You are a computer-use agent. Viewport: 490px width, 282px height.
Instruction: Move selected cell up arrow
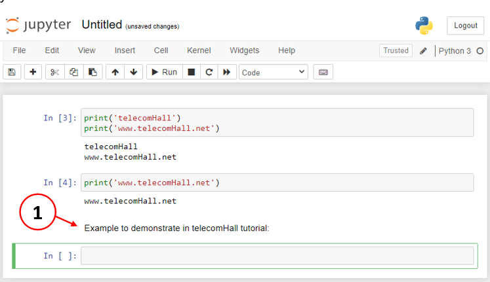[115, 72]
